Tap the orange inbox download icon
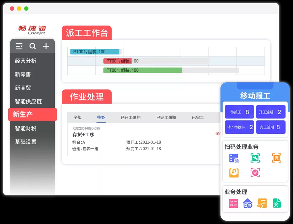Viewport: 293px width, 224px height. tap(234, 173)
